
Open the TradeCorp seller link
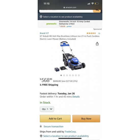pos(70,132)
